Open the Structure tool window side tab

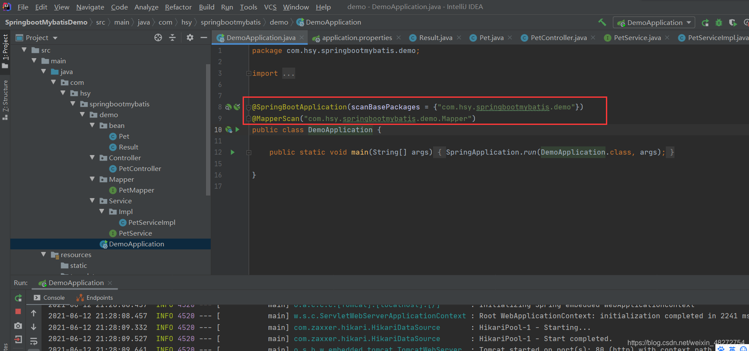(x=5, y=99)
